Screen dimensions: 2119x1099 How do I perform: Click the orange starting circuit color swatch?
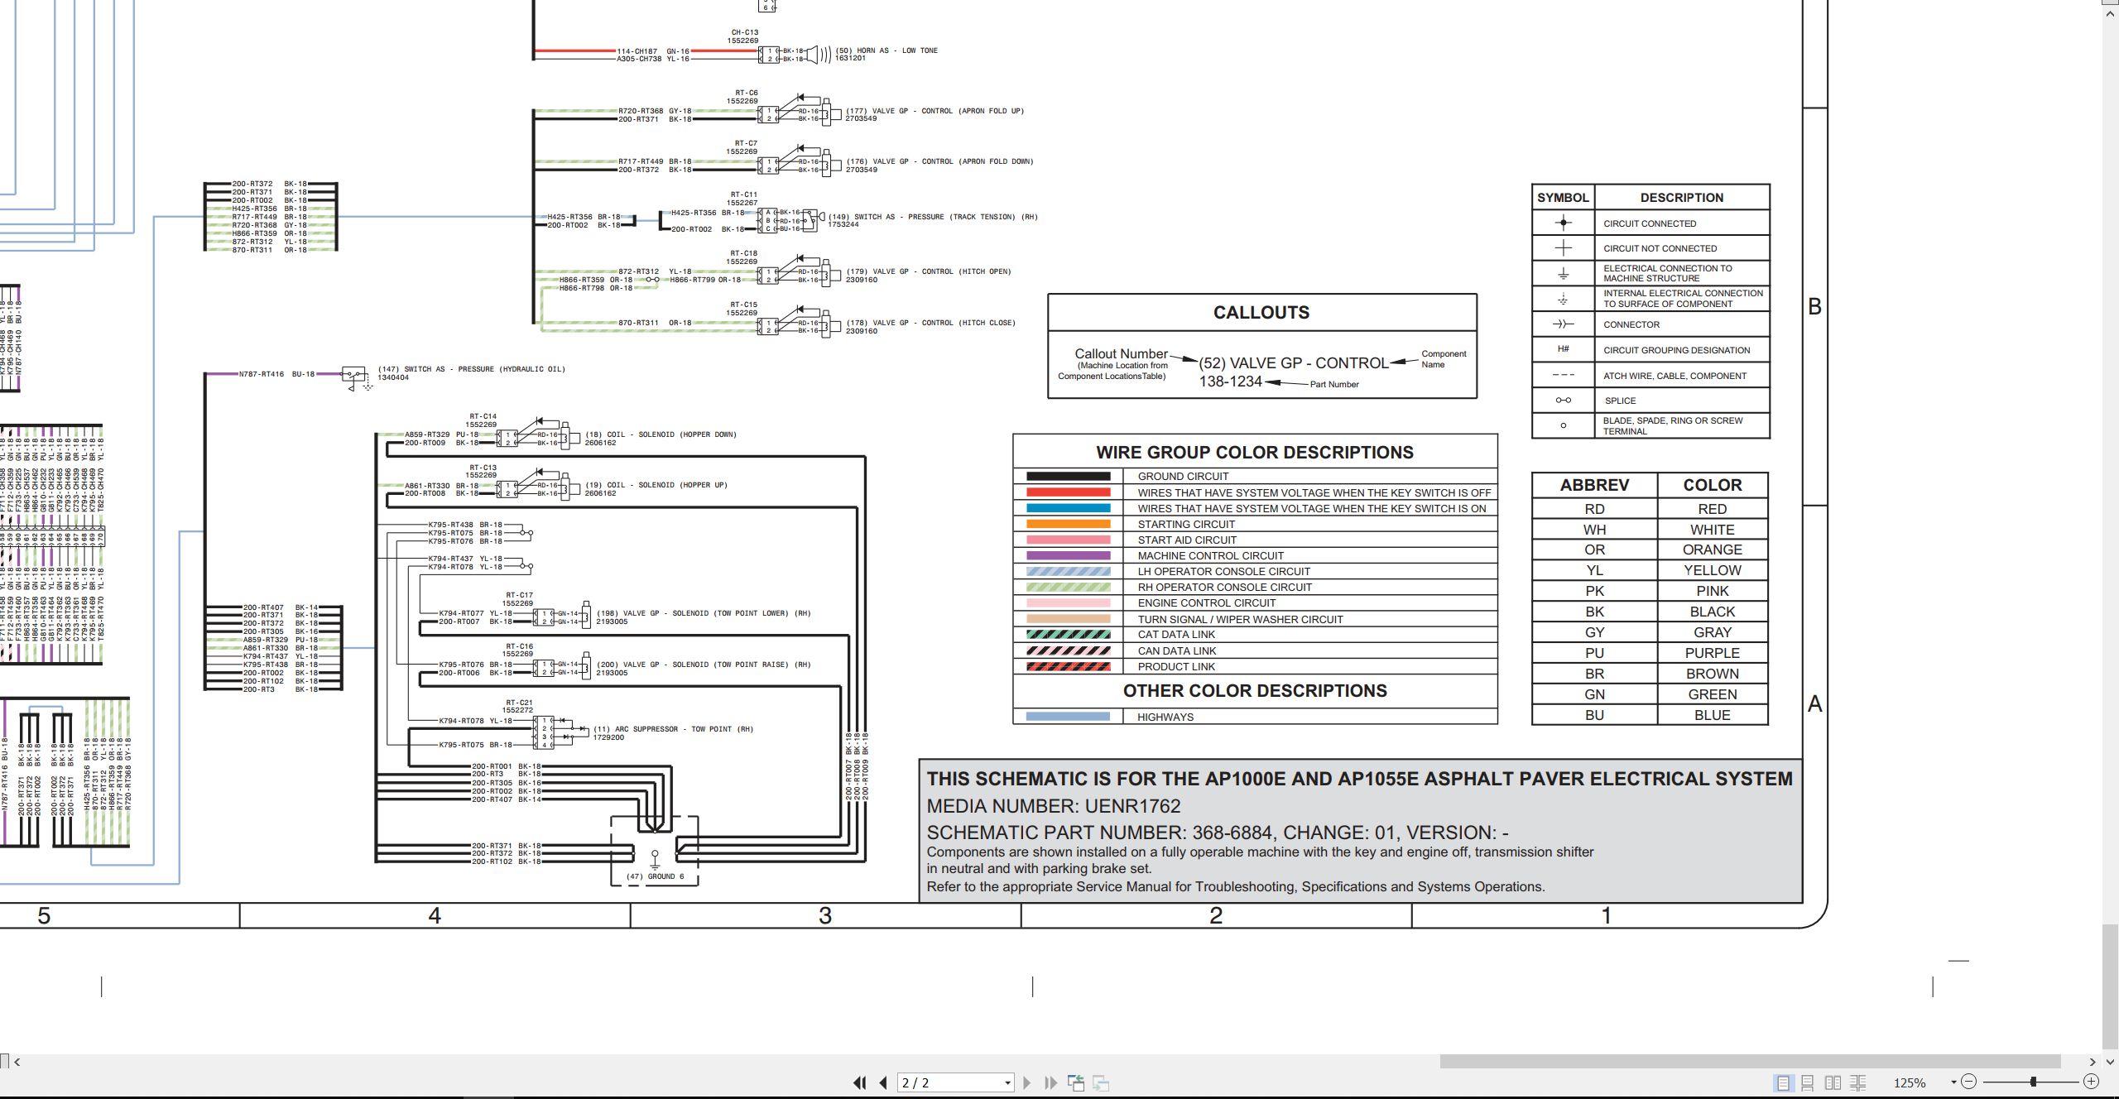[1068, 524]
